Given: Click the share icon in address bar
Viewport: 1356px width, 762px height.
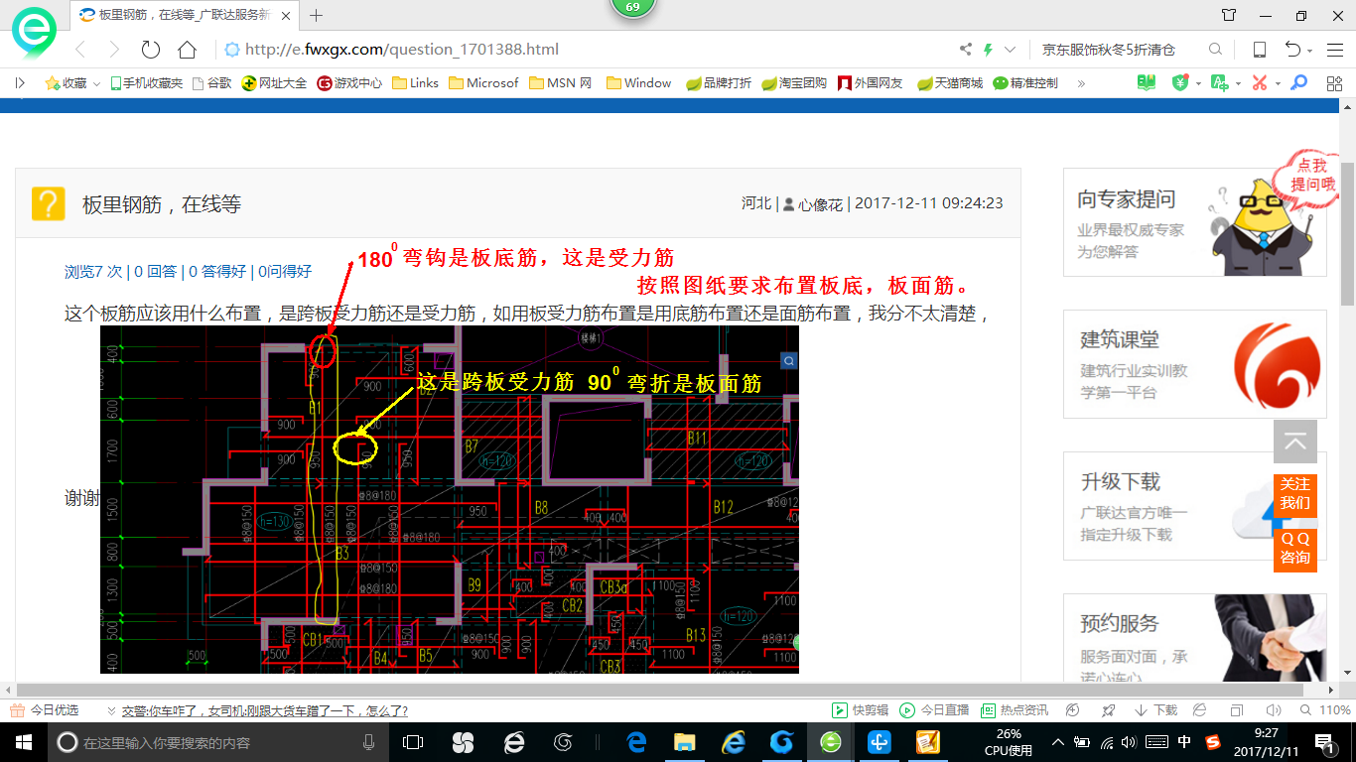Looking at the screenshot, I should tap(966, 50).
